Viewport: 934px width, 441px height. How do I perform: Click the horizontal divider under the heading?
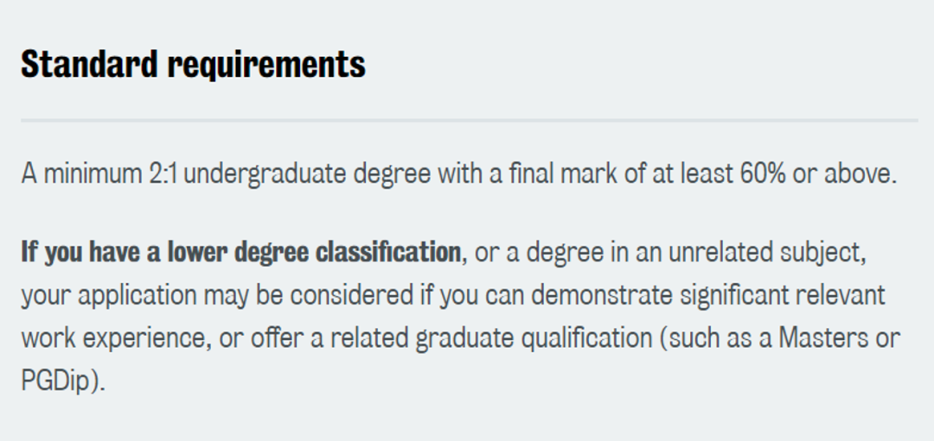pyautogui.click(x=470, y=120)
